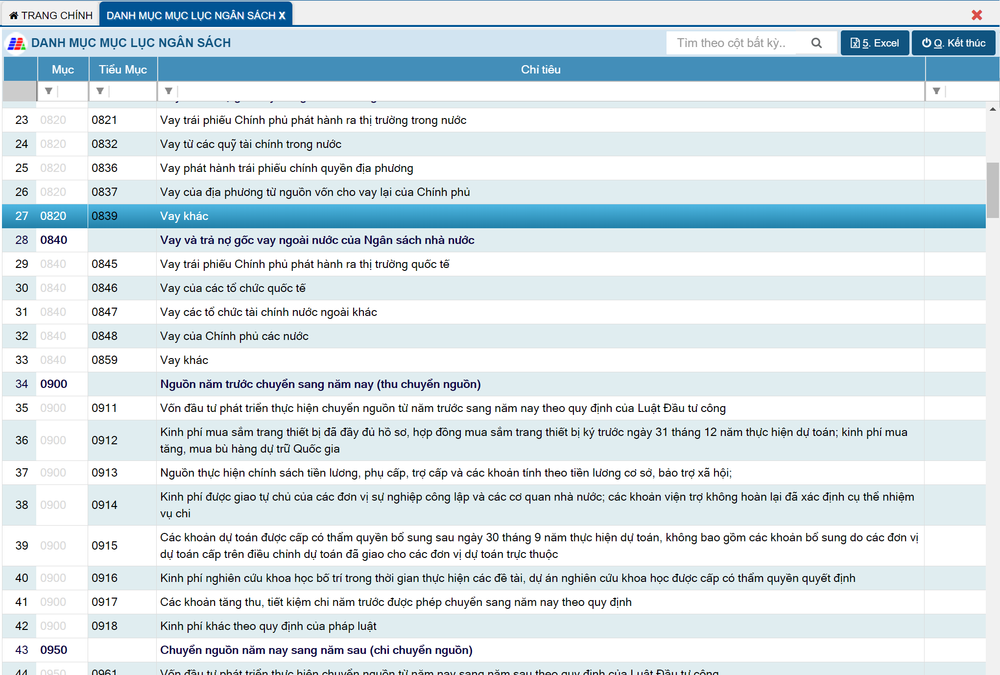This screenshot has height=675, width=1000.
Task: Open the last column filter funnel
Action: 936,91
